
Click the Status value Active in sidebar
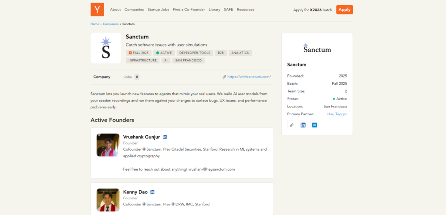[340, 99]
